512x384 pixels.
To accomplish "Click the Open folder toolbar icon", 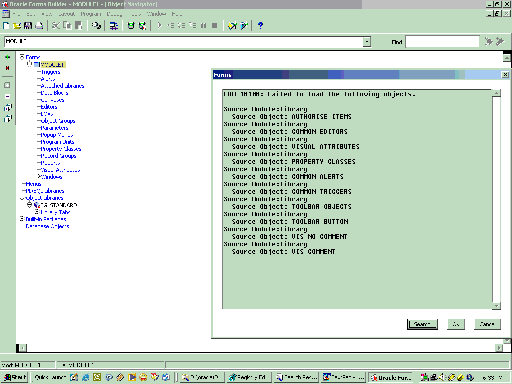I will coord(17,26).
